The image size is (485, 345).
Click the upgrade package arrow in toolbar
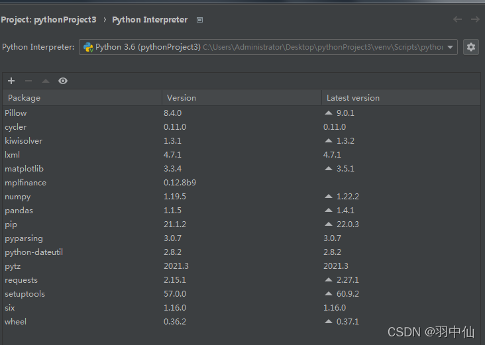click(x=46, y=81)
